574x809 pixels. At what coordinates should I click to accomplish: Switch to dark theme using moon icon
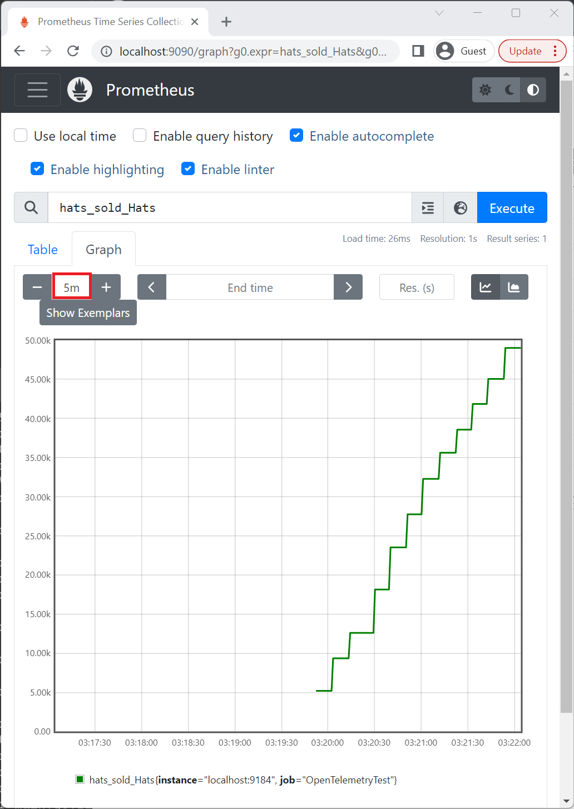tap(509, 90)
